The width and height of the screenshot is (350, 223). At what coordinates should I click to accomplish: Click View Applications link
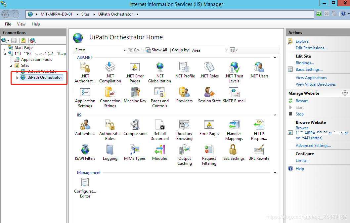coord(311,78)
